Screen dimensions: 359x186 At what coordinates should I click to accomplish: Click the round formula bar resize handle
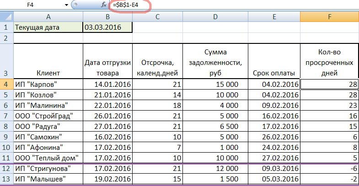(82, 5)
